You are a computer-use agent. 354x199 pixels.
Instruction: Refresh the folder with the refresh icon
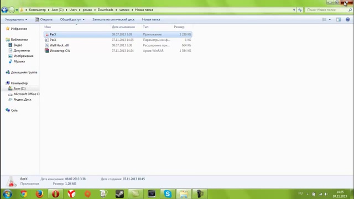[x=300, y=10]
